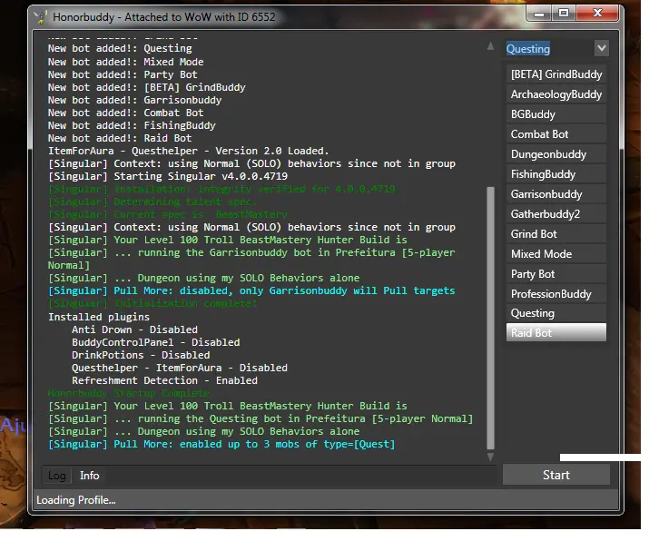This screenshot has width=649, height=541.
Task: Choose BGBuddy in the bot list
Action: (x=556, y=114)
